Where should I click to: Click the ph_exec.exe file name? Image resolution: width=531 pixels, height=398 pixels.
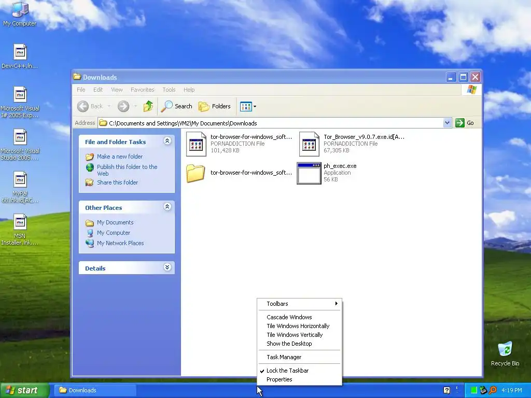click(x=340, y=166)
